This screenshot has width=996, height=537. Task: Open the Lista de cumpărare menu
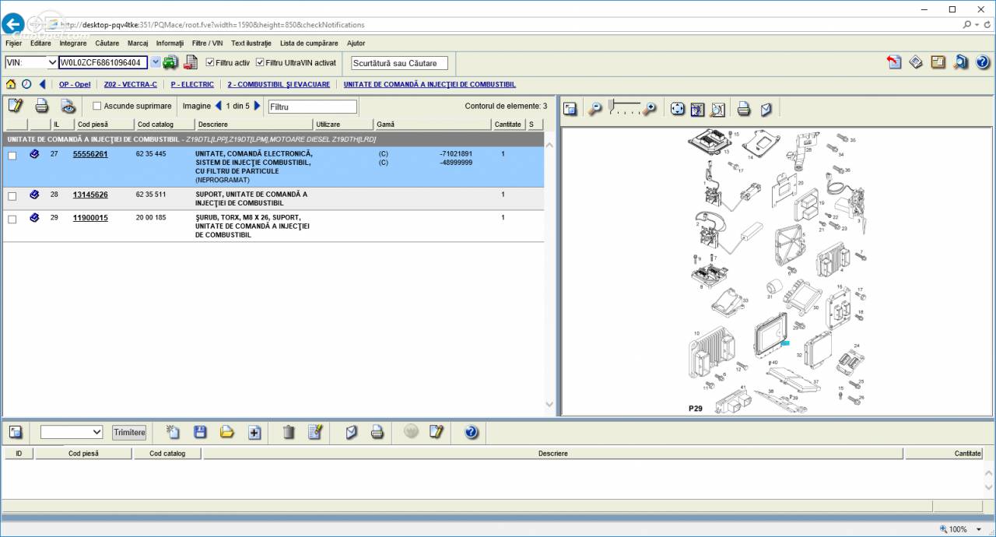tap(309, 44)
